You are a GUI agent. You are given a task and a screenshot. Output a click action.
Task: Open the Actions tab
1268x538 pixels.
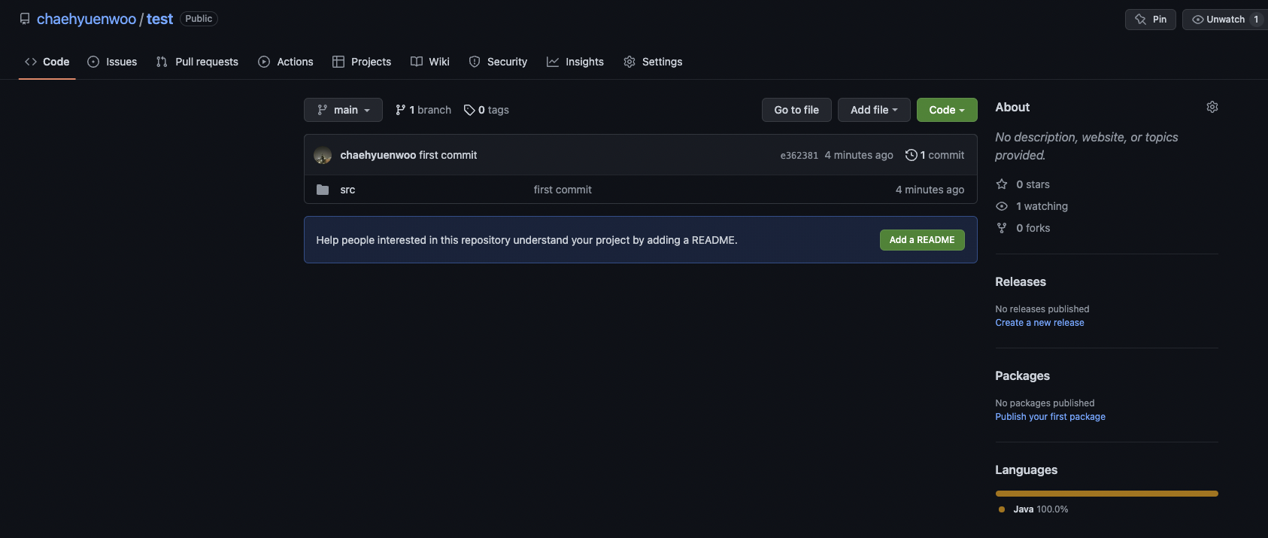tap(286, 62)
